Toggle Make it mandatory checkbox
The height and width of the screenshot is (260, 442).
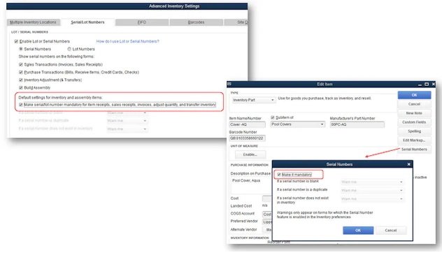(279, 175)
